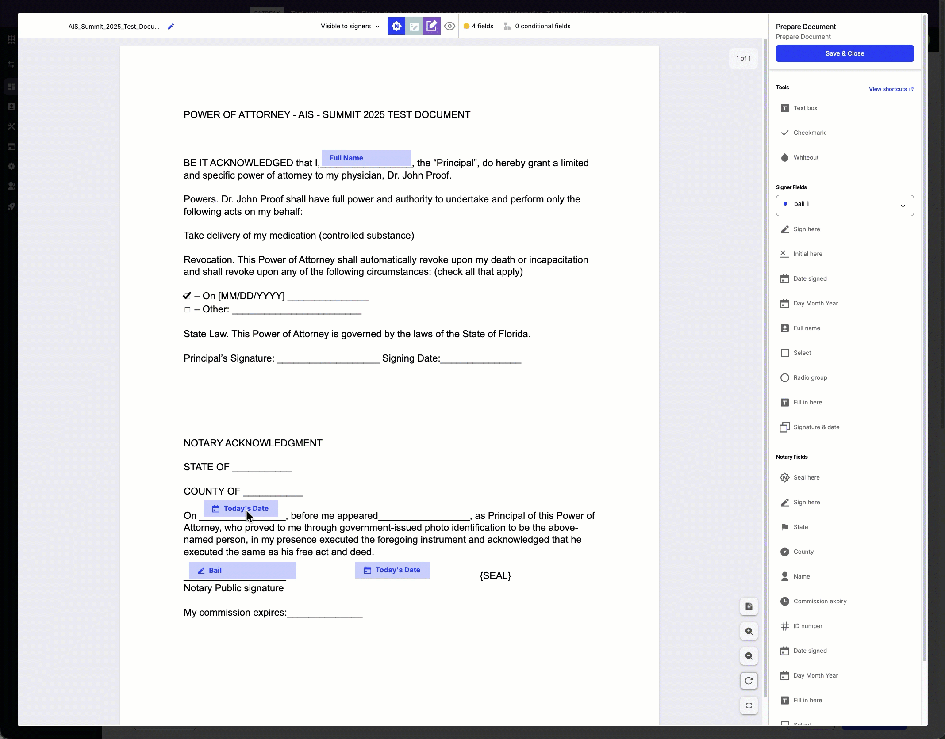Image resolution: width=945 pixels, height=739 pixels.
Task: Click the settings gear in background sidebar
Action: pyautogui.click(x=12, y=166)
